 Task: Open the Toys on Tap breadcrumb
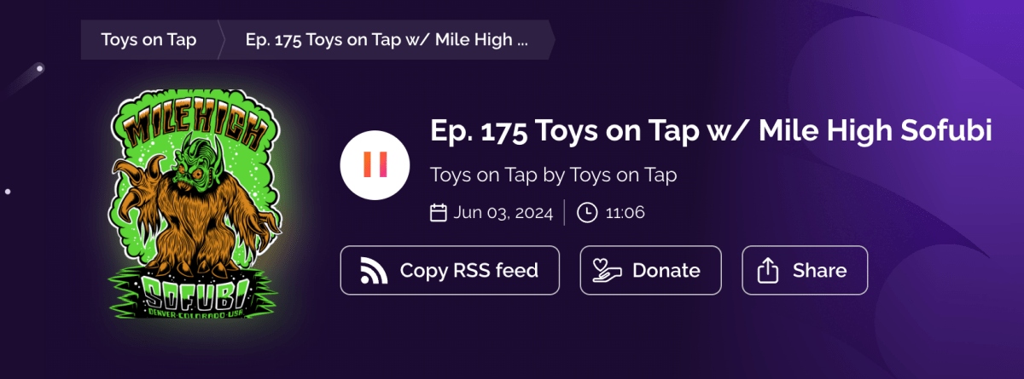point(148,40)
